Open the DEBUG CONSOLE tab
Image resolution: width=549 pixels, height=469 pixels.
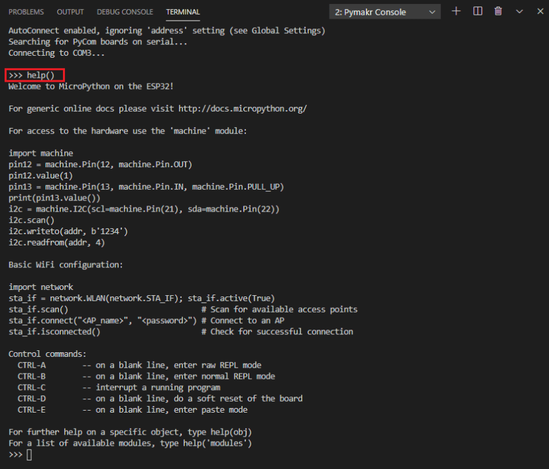pos(125,11)
